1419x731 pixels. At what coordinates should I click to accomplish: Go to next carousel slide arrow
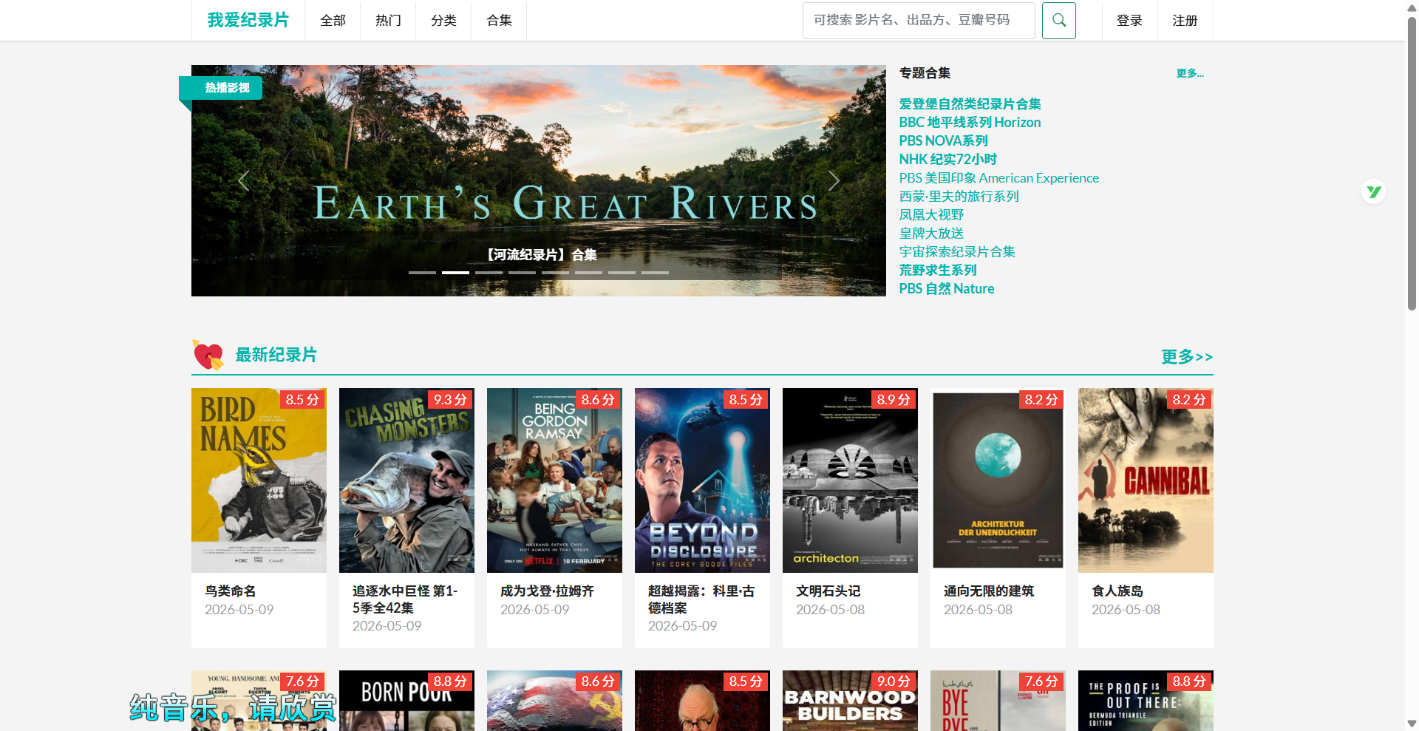834,180
